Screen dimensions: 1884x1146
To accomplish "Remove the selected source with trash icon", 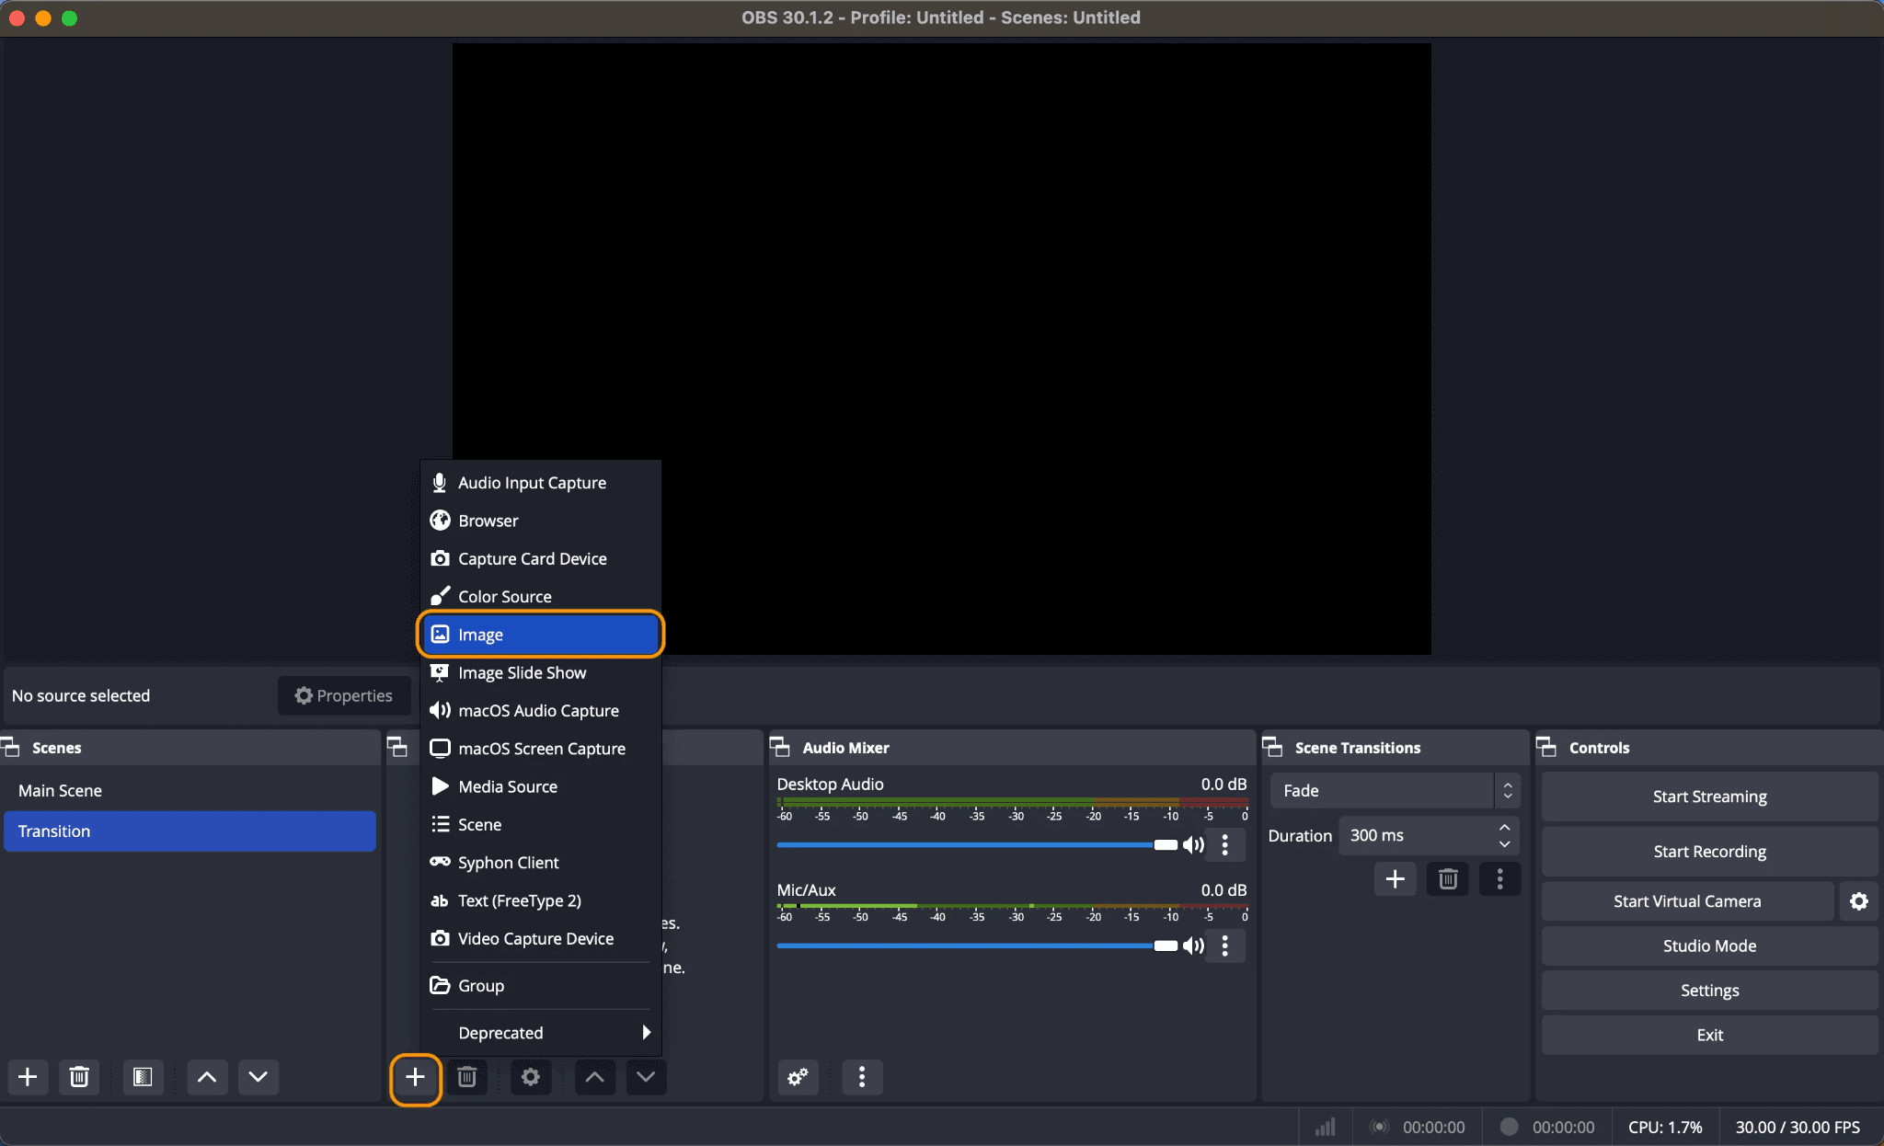I will (467, 1077).
